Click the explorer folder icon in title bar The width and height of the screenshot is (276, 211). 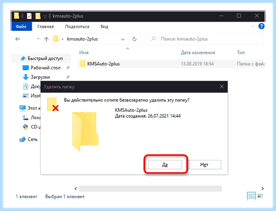[17, 16]
